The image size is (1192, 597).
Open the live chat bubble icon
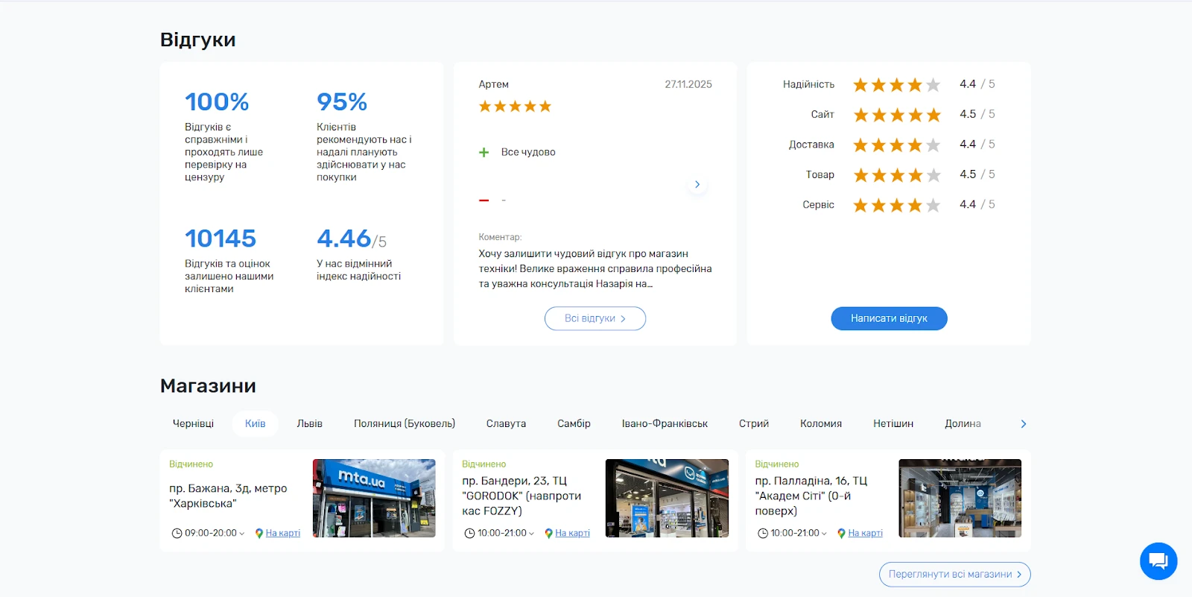(1158, 560)
